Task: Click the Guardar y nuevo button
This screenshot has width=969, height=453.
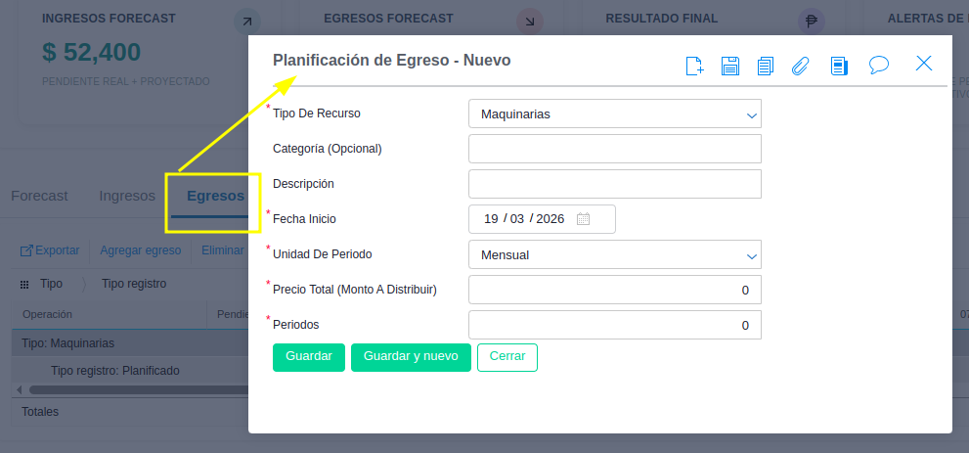Action: 411,357
